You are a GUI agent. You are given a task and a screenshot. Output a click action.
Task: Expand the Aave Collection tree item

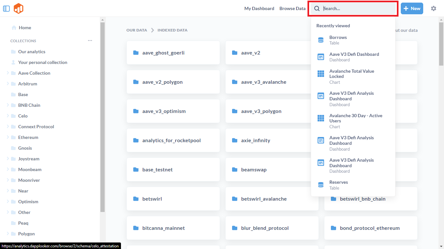coord(8,73)
